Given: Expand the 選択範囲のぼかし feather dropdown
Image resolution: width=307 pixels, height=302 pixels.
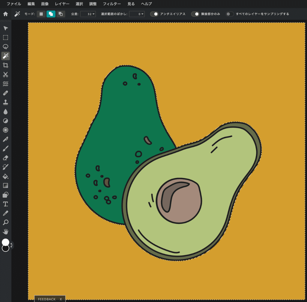Looking at the screenshot, I should (137, 14).
